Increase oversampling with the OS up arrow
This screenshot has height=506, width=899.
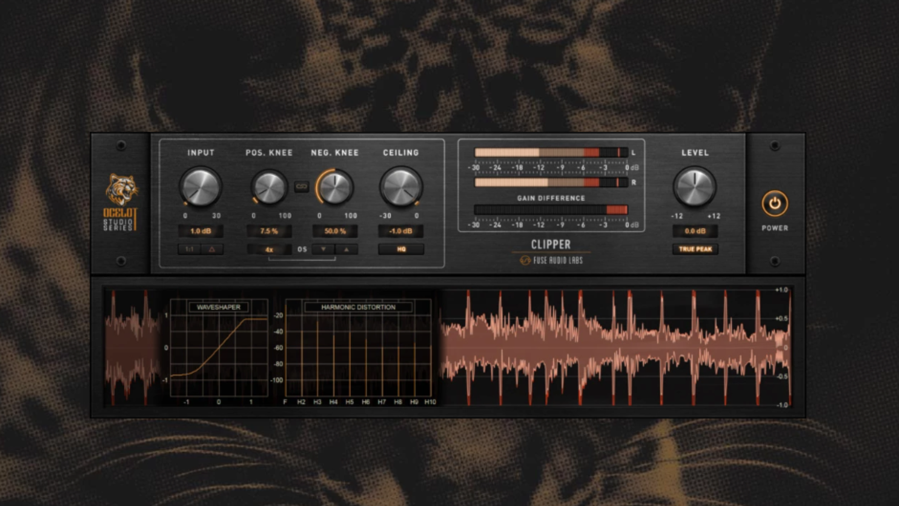pos(346,249)
